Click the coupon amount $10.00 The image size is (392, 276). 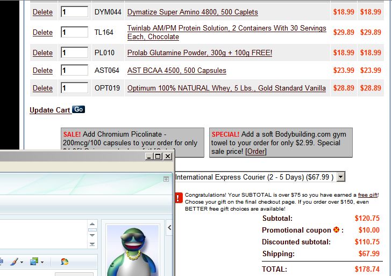(369, 230)
